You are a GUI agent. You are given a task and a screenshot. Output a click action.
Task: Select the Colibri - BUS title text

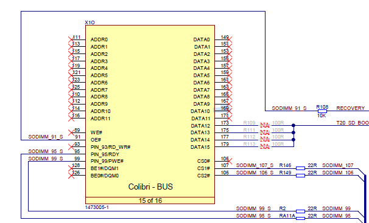point(150,187)
